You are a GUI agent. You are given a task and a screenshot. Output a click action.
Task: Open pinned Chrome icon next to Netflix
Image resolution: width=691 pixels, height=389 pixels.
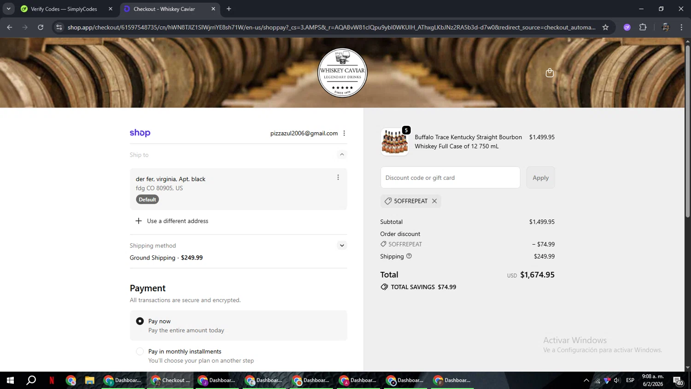click(71, 380)
